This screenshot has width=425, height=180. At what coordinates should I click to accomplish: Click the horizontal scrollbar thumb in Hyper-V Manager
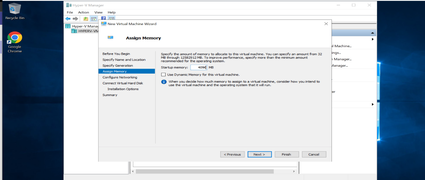(x=205, y=171)
